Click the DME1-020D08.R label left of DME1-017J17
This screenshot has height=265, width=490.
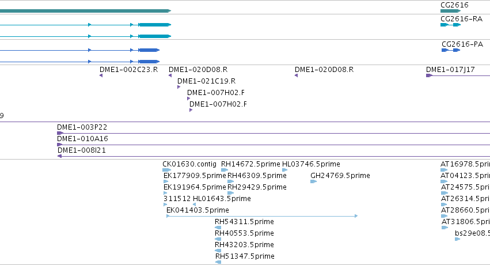(x=324, y=69)
